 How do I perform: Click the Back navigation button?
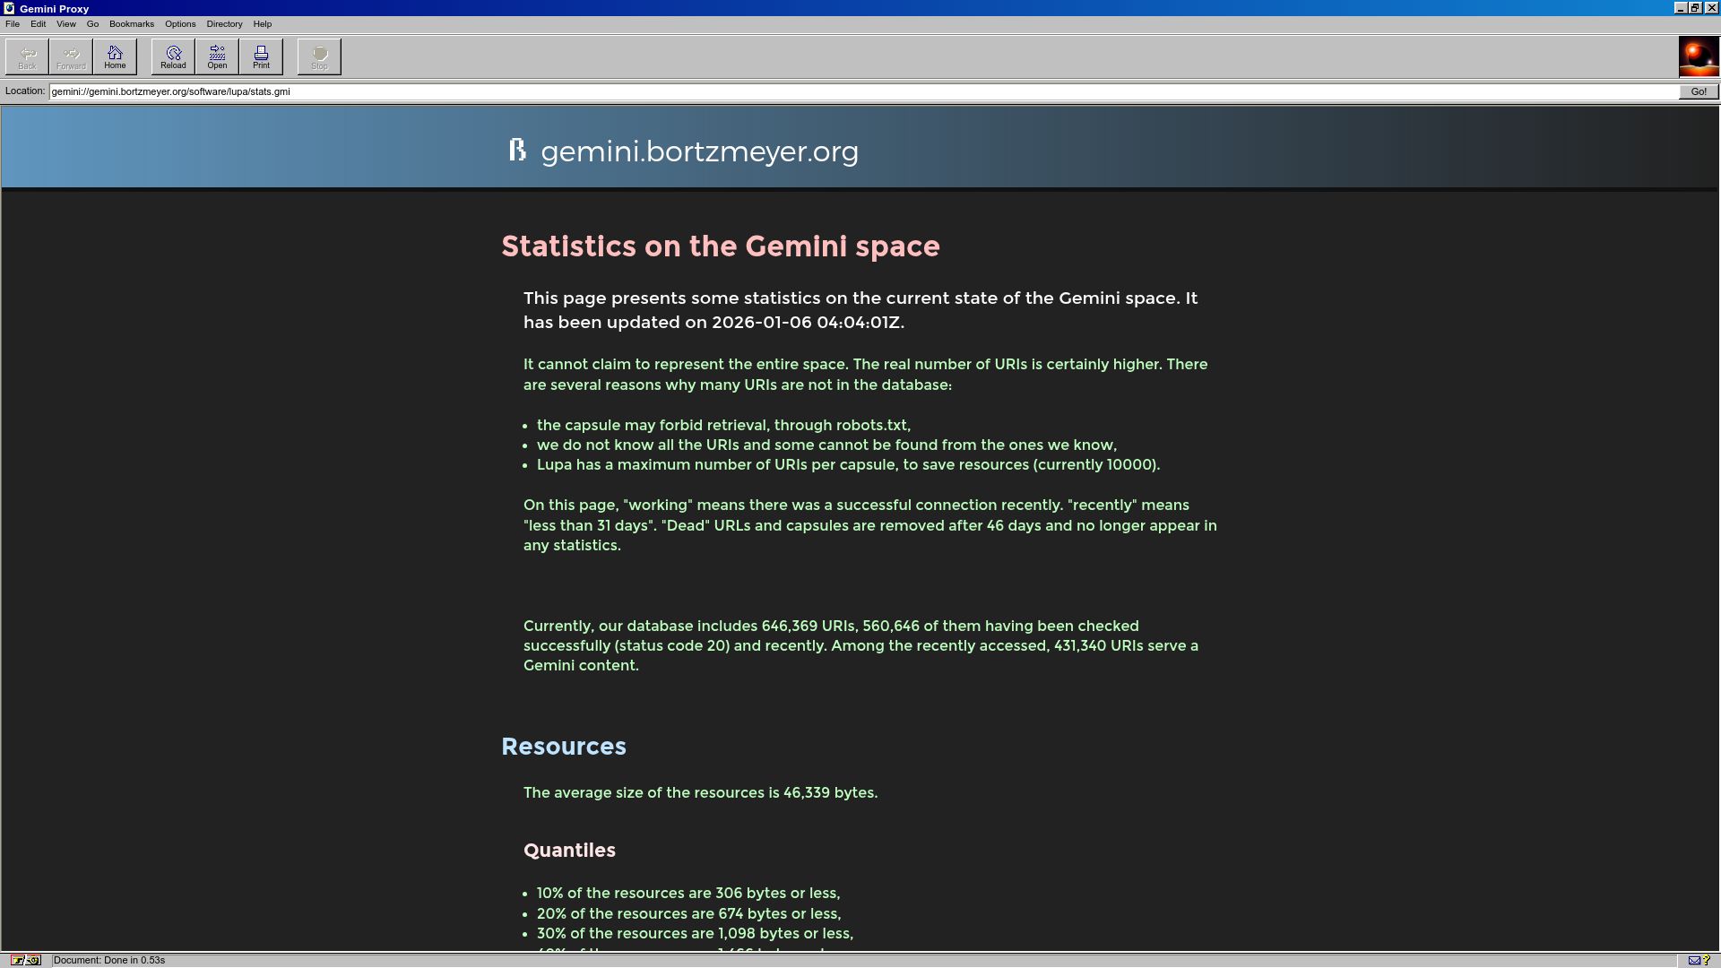(x=27, y=56)
